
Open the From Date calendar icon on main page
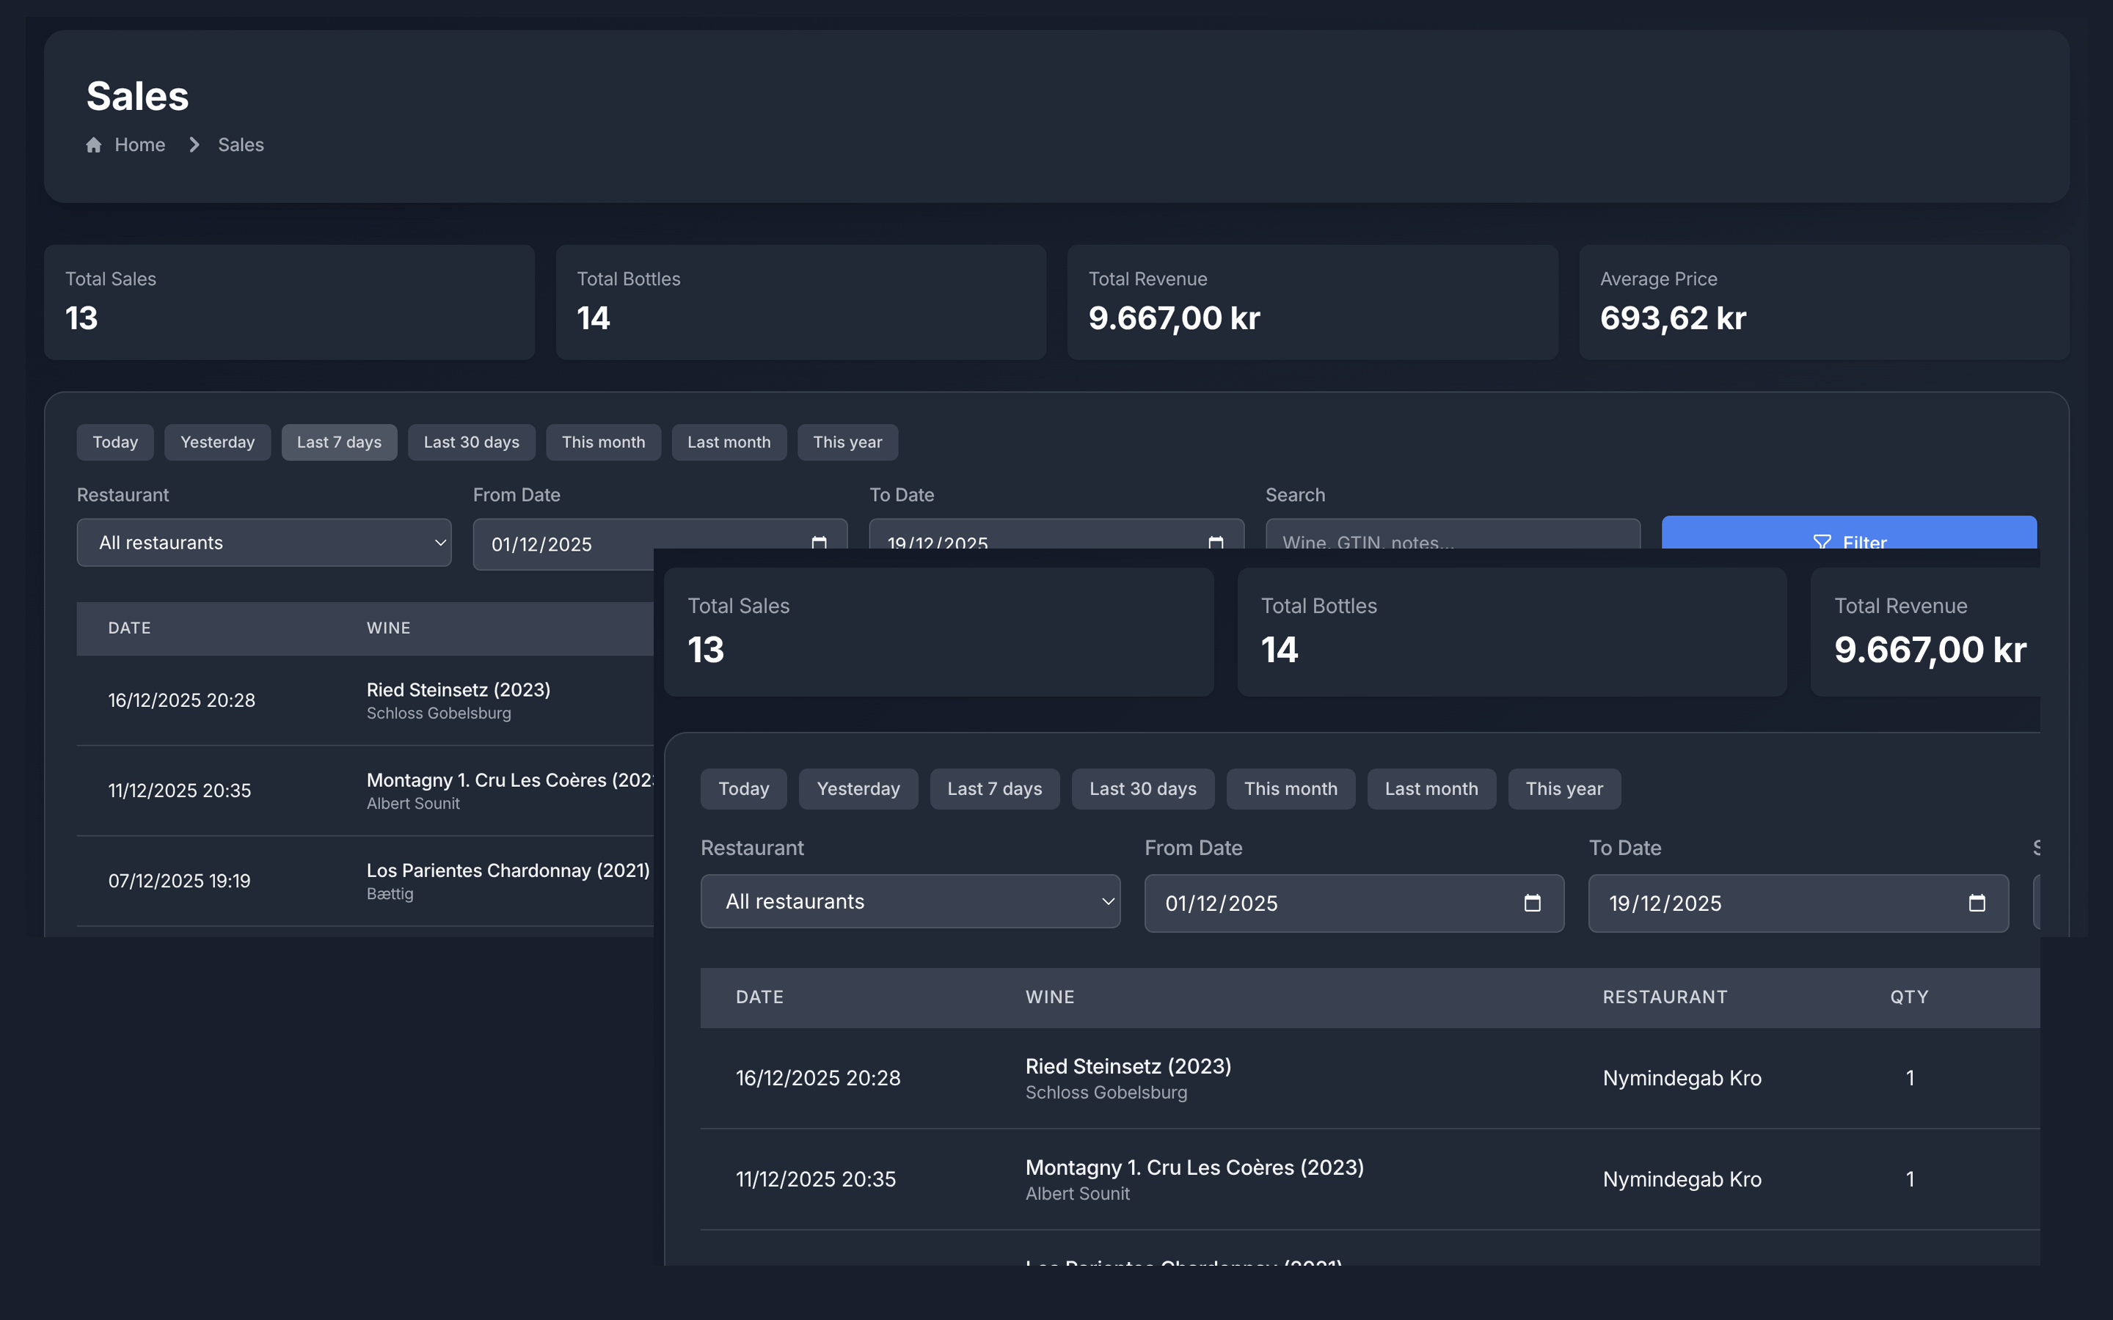pyautogui.click(x=819, y=541)
